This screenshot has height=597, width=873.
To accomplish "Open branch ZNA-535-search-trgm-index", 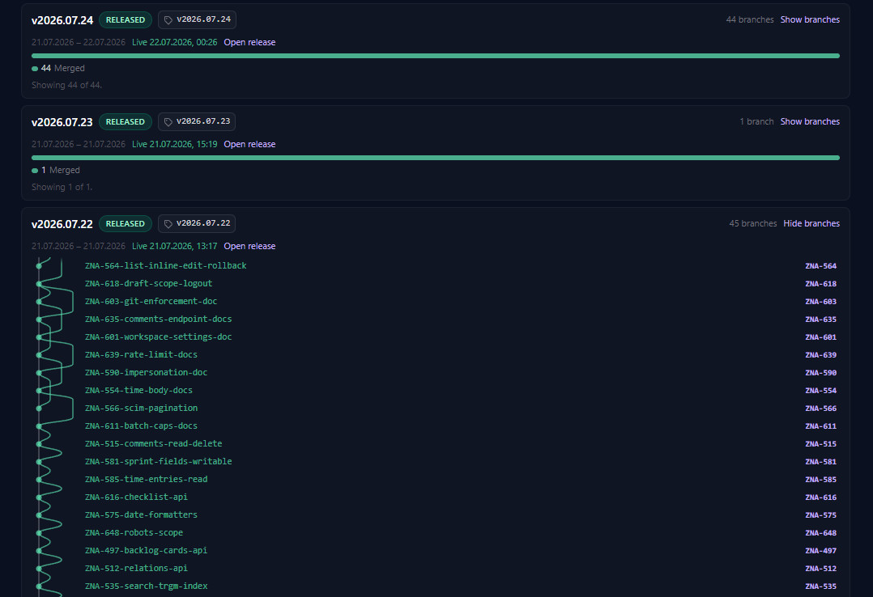I will (x=146, y=586).
